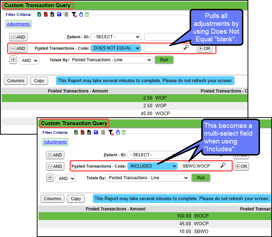The height and width of the screenshot is (237, 272).
Task: Click the save disk icon in lower window
Action: coord(96,132)
